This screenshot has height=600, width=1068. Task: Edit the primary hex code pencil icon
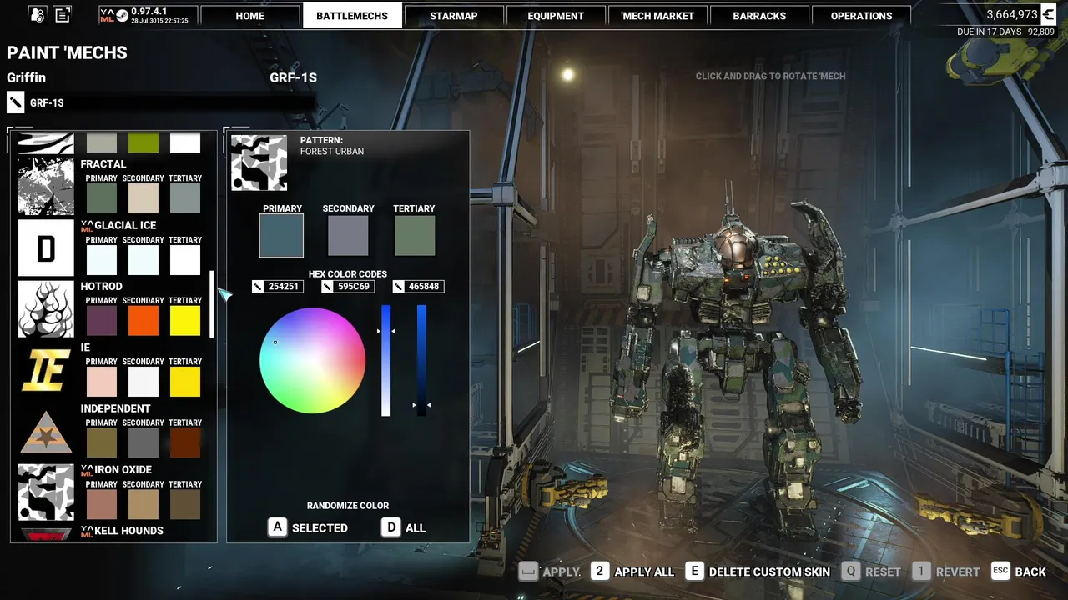[x=258, y=286]
